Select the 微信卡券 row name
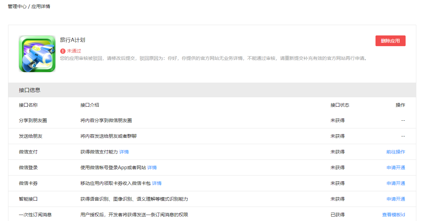Viewport: 426px width, 221px height. (x=28, y=183)
